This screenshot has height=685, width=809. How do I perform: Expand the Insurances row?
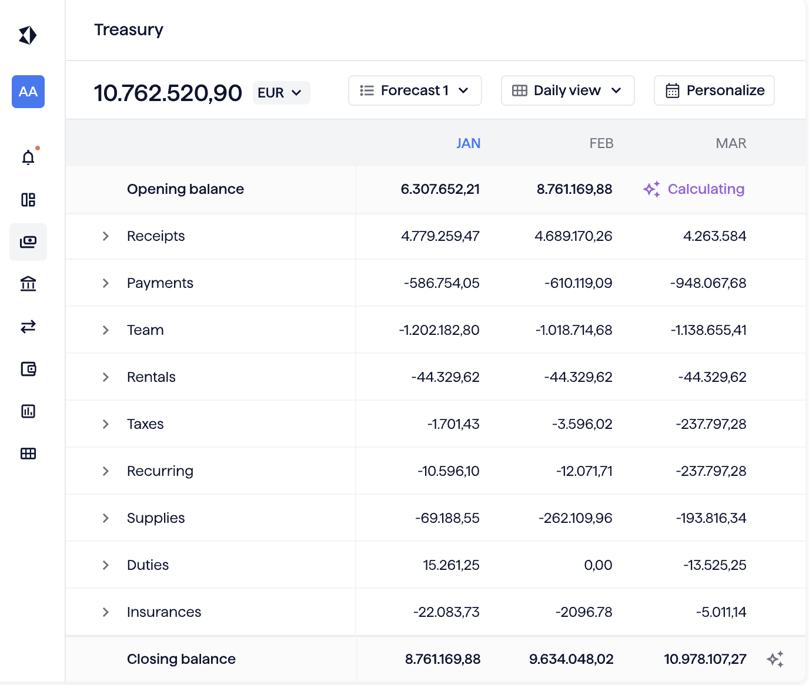click(106, 612)
